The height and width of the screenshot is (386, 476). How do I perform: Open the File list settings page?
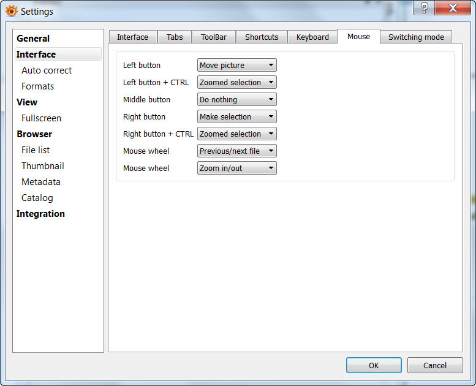pyautogui.click(x=36, y=150)
